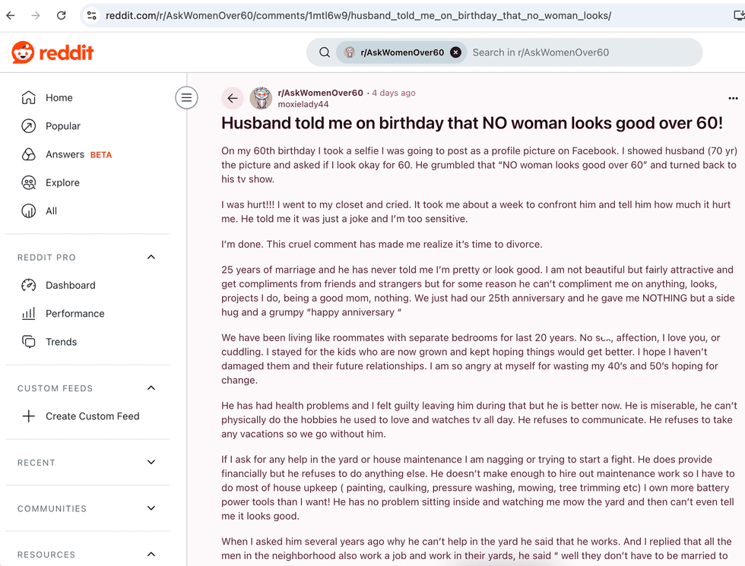Click the subreddit icon in search chip

tap(350, 52)
